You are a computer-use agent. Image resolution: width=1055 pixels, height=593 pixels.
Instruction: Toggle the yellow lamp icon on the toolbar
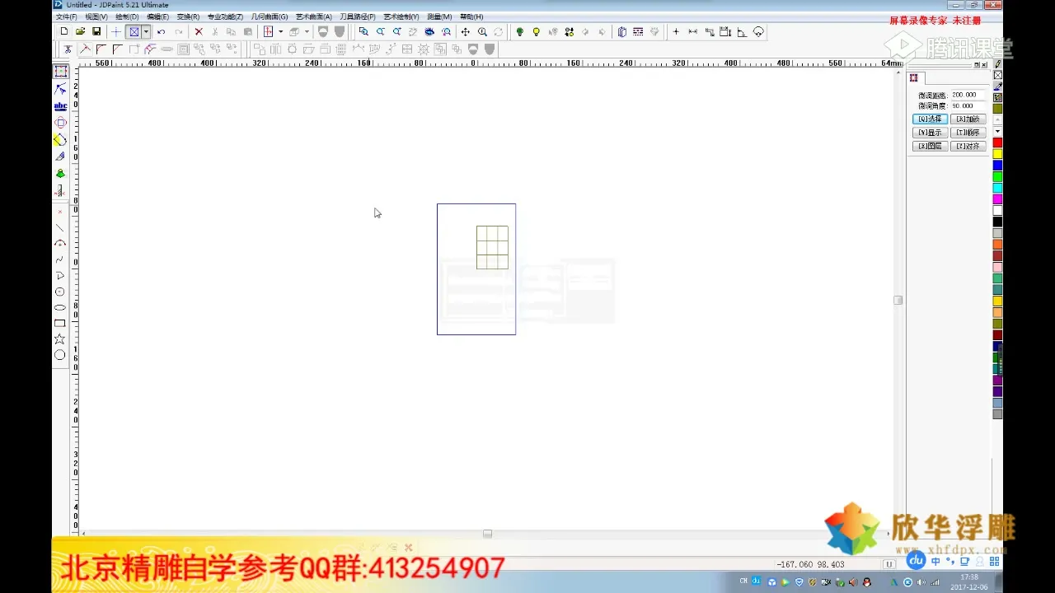(x=537, y=31)
